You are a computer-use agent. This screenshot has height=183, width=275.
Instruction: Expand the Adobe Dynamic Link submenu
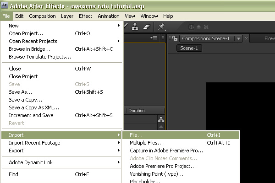point(61,162)
